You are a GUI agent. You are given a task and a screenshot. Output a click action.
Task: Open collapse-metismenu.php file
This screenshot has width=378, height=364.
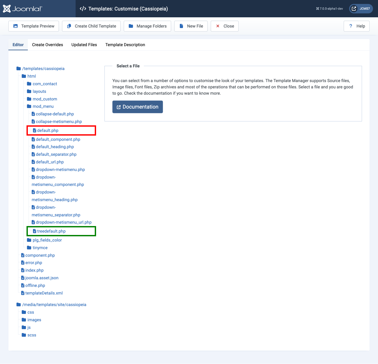(57, 122)
